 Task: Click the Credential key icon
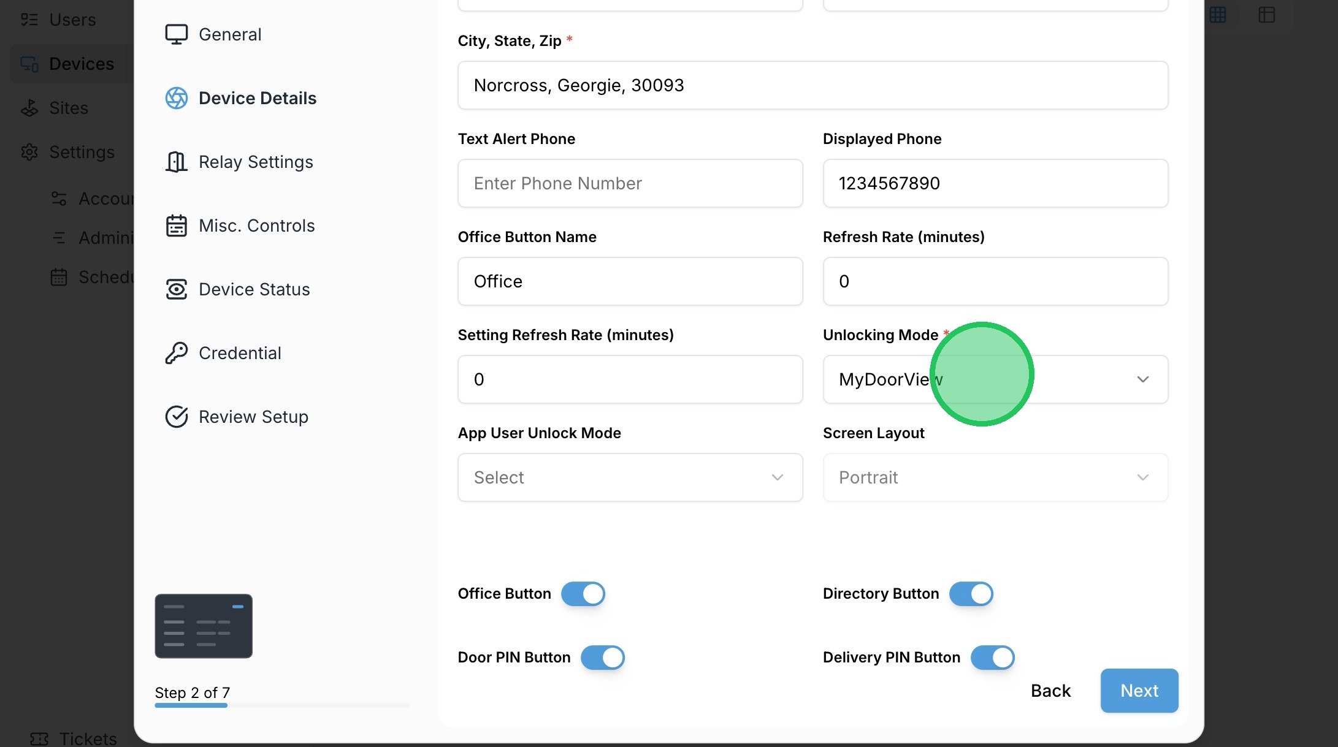tap(176, 353)
